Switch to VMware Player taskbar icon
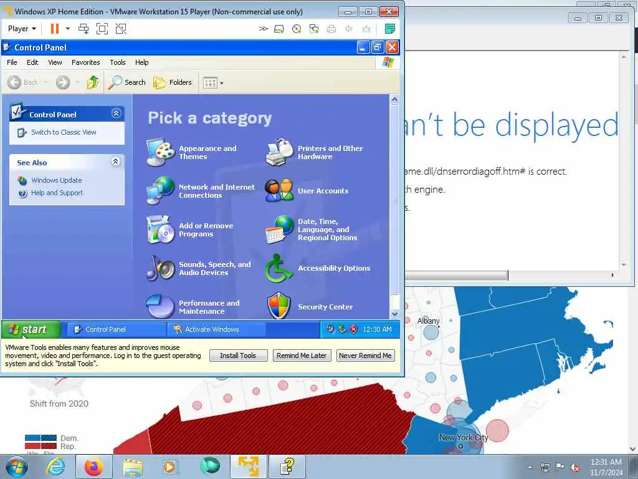The image size is (638, 479). click(248, 467)
